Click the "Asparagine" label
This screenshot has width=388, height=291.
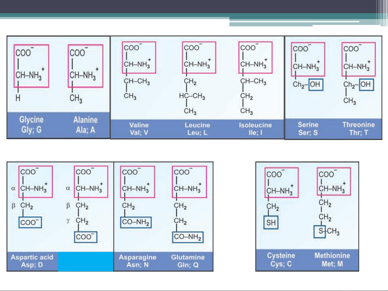pyautogui.click(x=138, y=257)
